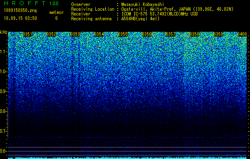The image size is (250, 159).
Task: Click the 0354 time marker
Action: pos(99,34)
